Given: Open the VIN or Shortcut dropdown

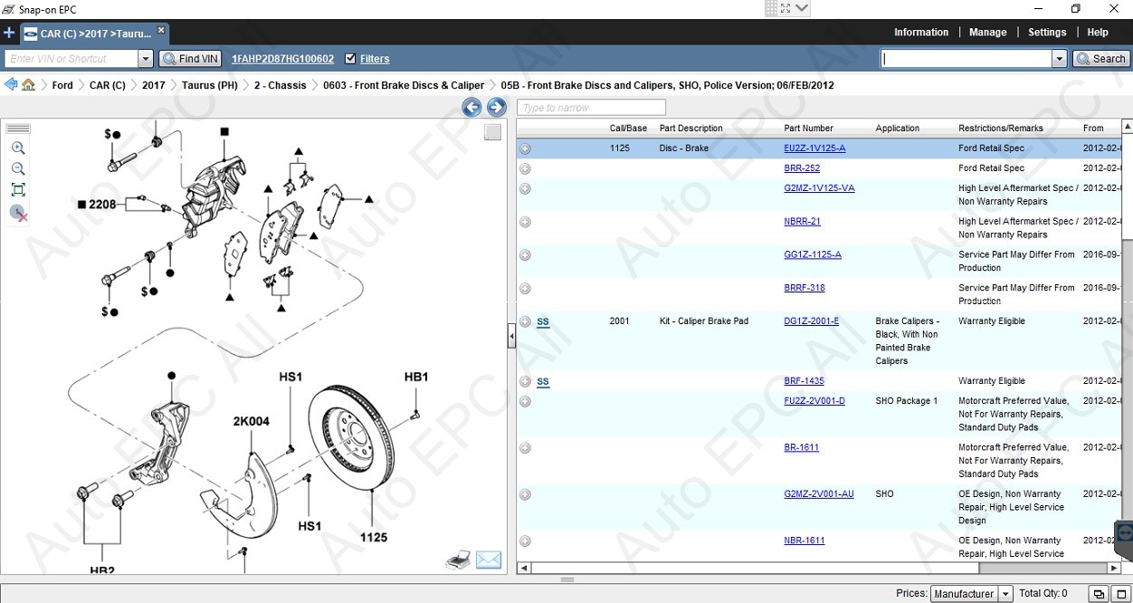Looking at the screenshot, I should (x=145, y=59).
